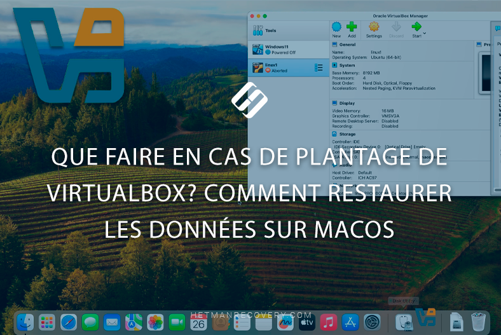The height and width of the screenshot is (335, 501).
Task: Open the linux1 machine list menu icon
Action: 319,67
